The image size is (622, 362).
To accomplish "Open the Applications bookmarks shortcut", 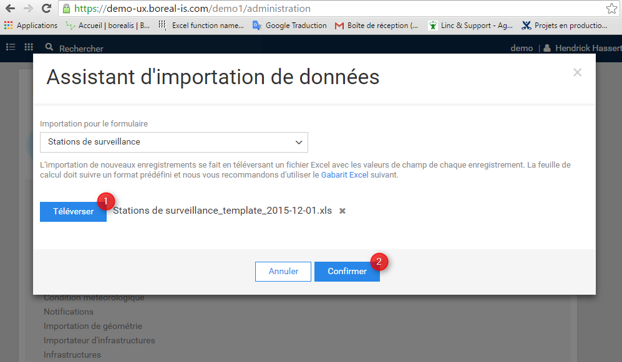I will [x=31, y=26].
